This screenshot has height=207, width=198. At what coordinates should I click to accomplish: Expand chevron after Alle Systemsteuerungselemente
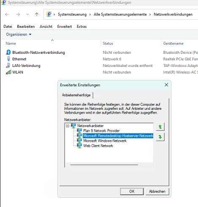coord(150,14)
